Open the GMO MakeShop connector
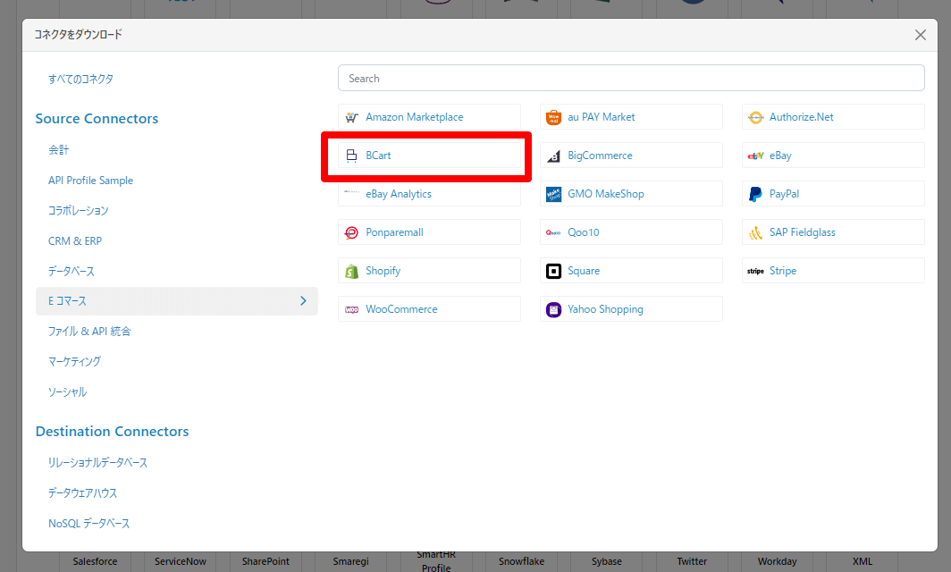The height and width of the screenshot is (572, 951). point(631,194)
